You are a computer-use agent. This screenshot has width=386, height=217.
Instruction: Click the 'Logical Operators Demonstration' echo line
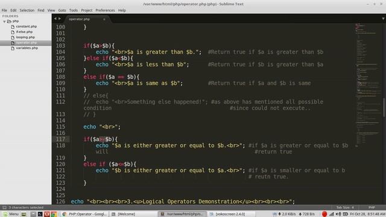[183, 201]
